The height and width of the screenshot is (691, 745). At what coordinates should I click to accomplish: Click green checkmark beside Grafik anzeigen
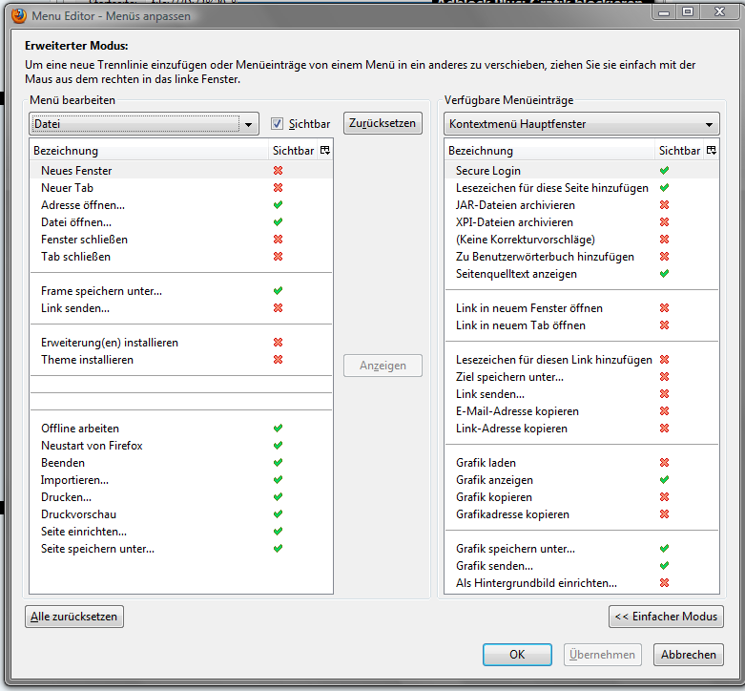pyautogui.click(x=664, y=480)
